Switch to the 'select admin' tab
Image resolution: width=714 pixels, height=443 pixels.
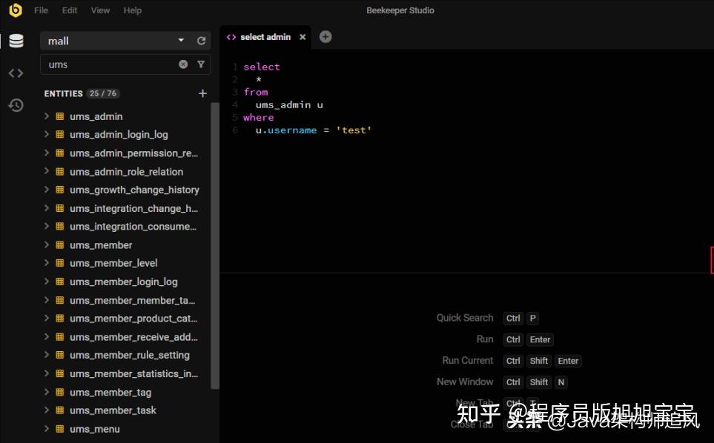pyautogui.click(x=265, y=37)
